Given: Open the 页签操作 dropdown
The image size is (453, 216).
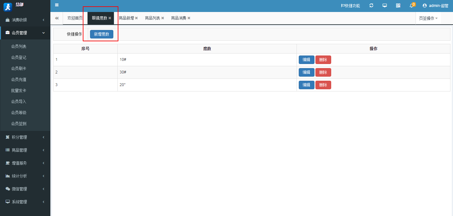Looking at the screenshot, I should [x=428, y=18].
